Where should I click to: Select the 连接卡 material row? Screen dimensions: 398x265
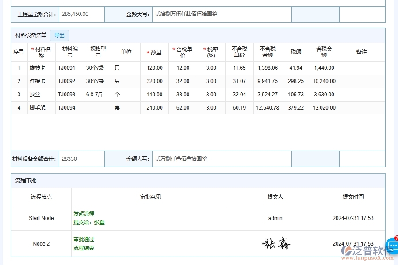(x=41, y=81)
